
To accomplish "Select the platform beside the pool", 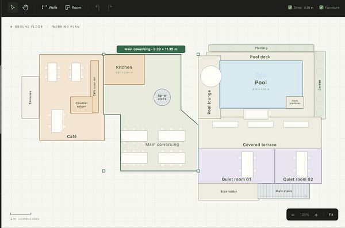I will coord(295,102).
